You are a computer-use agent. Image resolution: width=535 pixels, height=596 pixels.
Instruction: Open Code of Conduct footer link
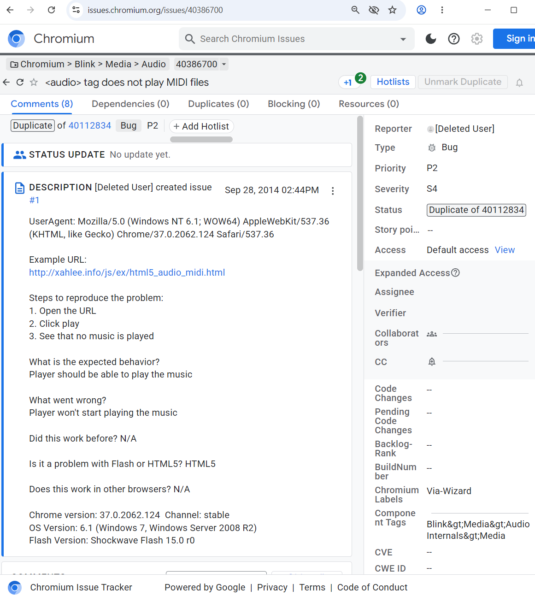pos(372,587)
